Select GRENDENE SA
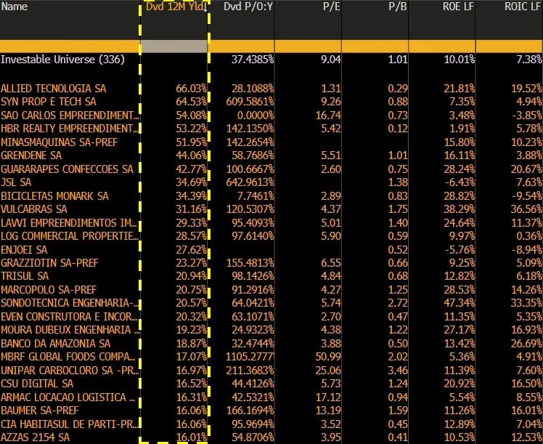 (x=31, y=156)
